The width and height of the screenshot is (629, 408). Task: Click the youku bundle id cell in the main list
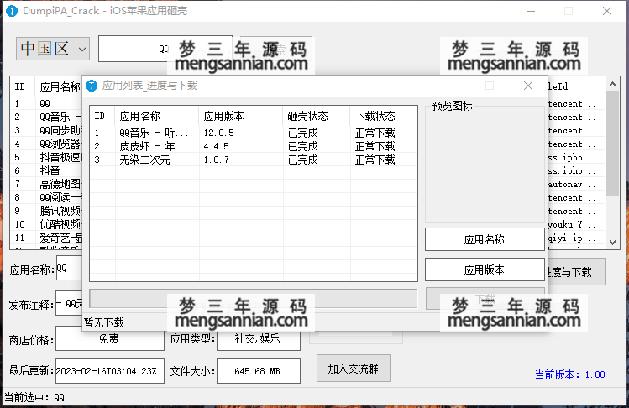[x=572, y=225]
